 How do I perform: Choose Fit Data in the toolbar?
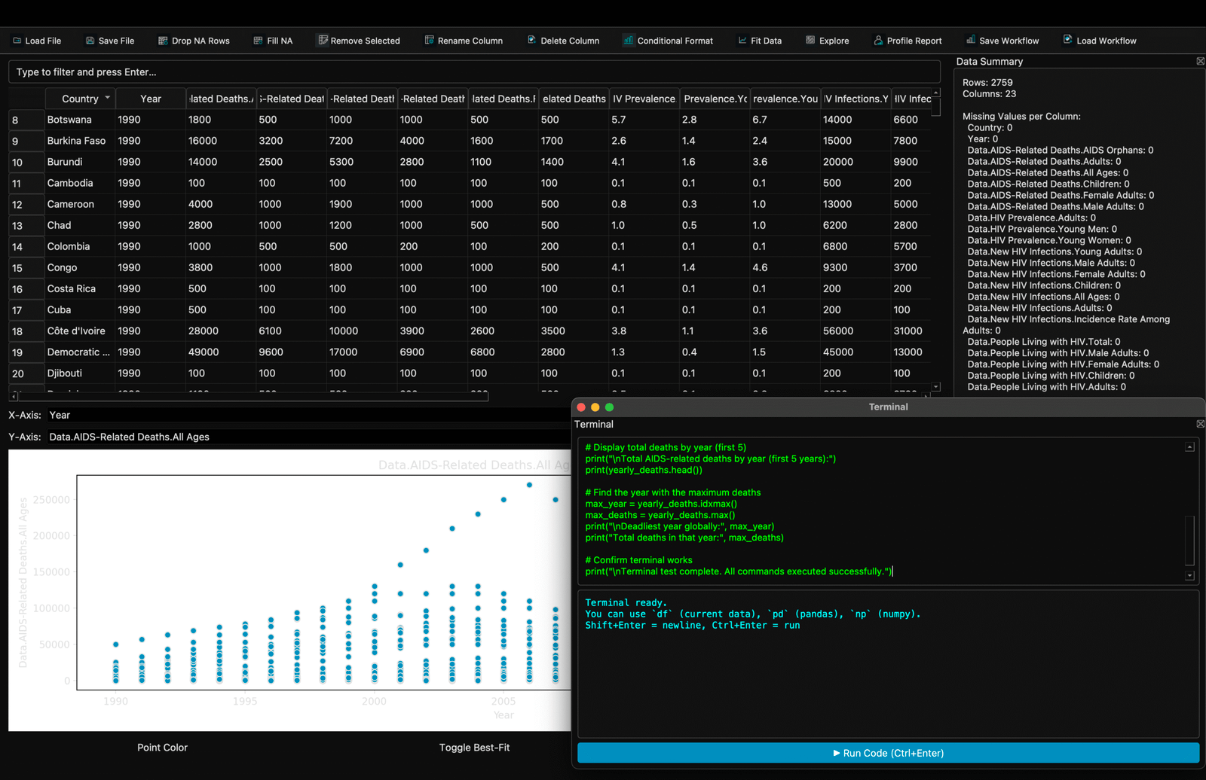coord(760,41)
